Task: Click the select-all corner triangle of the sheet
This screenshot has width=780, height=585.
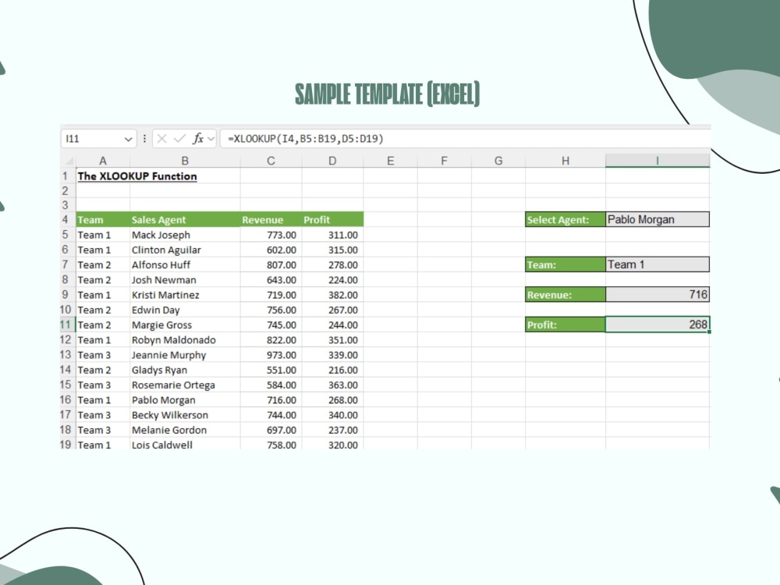Action: 69,161
